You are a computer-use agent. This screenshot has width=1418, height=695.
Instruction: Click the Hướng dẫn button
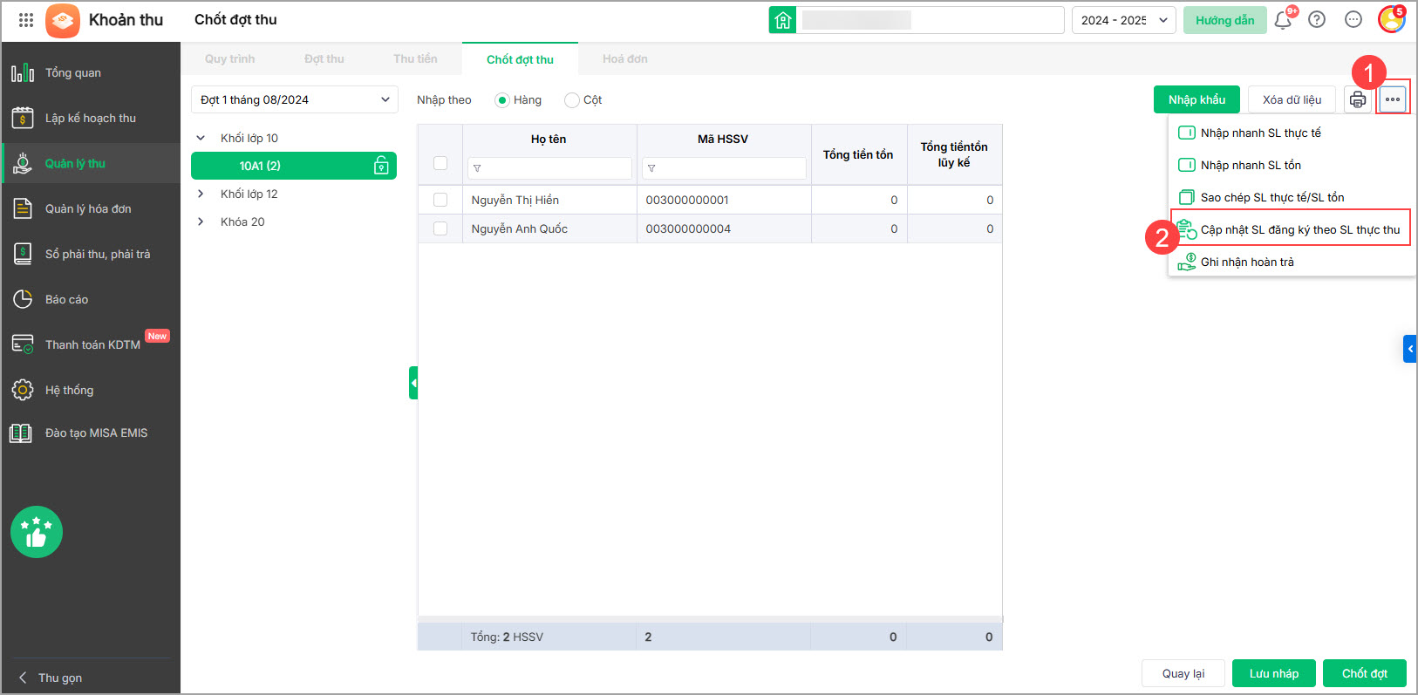point(1225,20)
